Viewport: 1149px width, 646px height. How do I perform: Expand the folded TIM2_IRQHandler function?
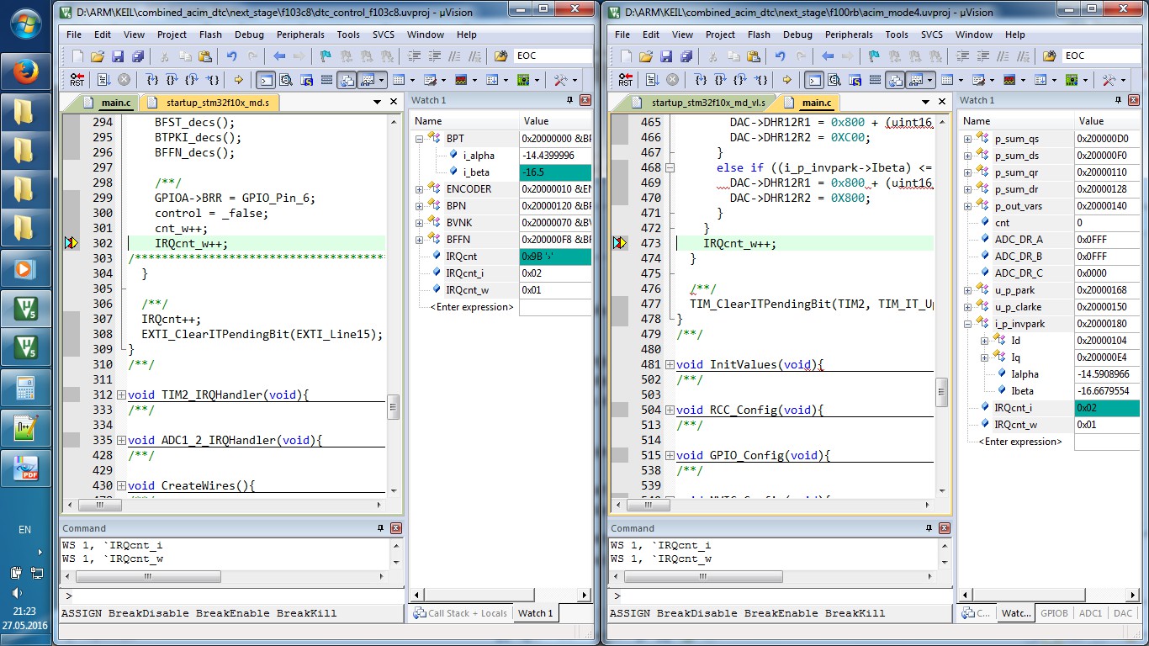pyautogui.click(x=122, y=395)
